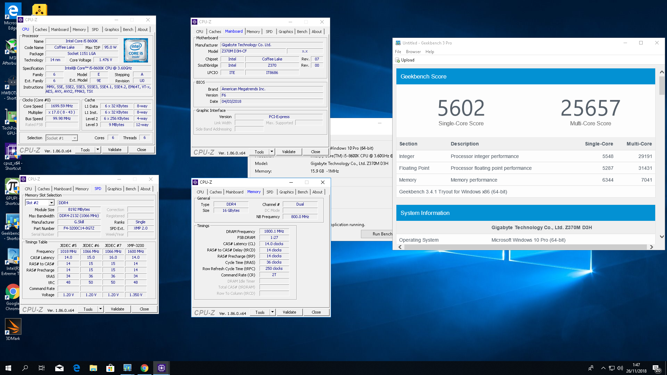Image resolution: width=667 pixels, height=375 pixels.
Task: Open the Geekbench desktop shortcut
Action: pos(11,227)
